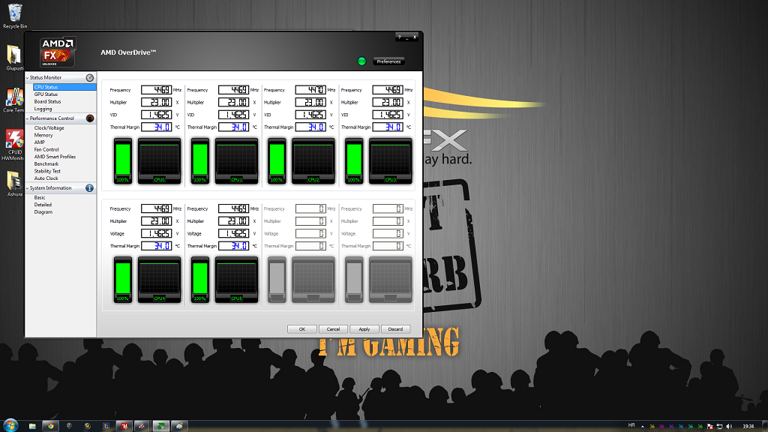
Task: Collapse the Performance Control section
Action: pyautogui.click(x=28, y=118)
